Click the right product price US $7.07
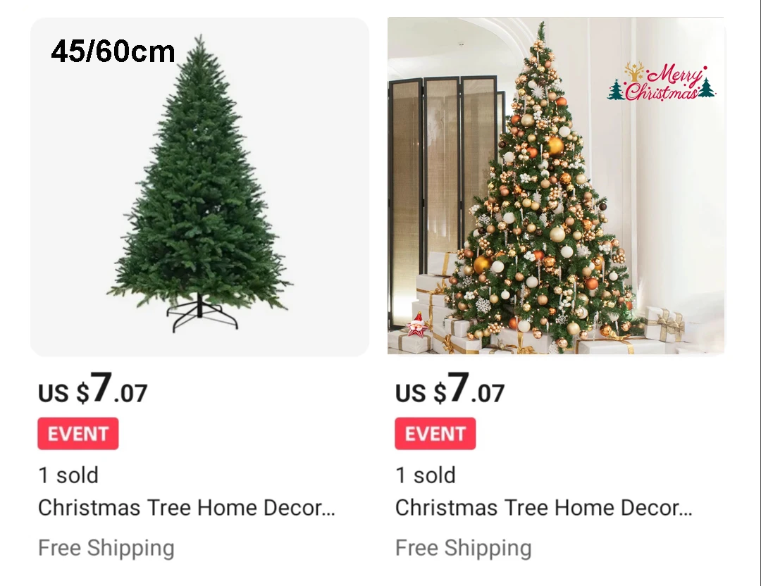The image size is (761, 586). (450, 389)
